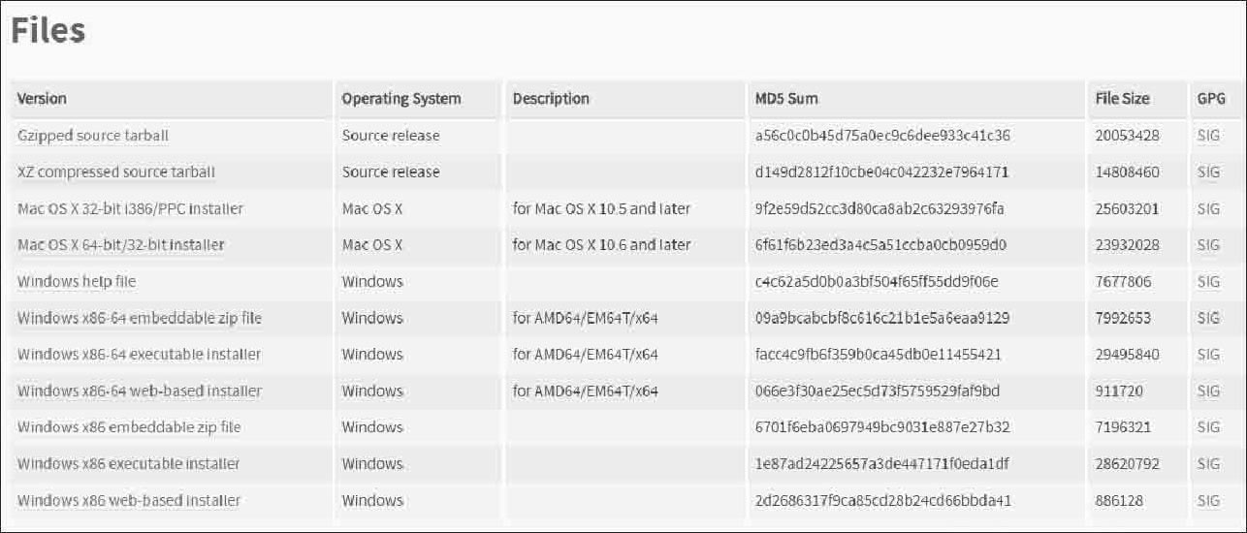Click Windows x86 executable installer link
This screenshot has width=1247, height=533.
(x=129, y=464)
